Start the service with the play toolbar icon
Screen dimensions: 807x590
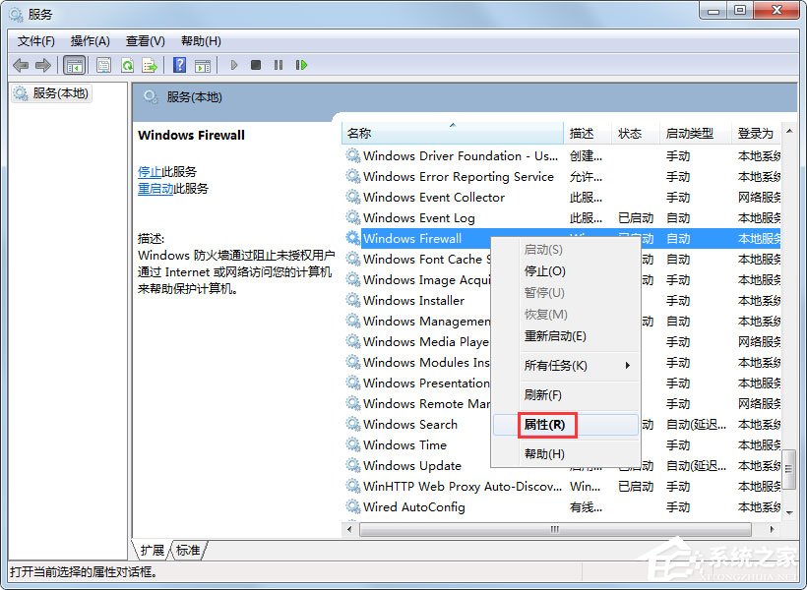click(232, 65)
